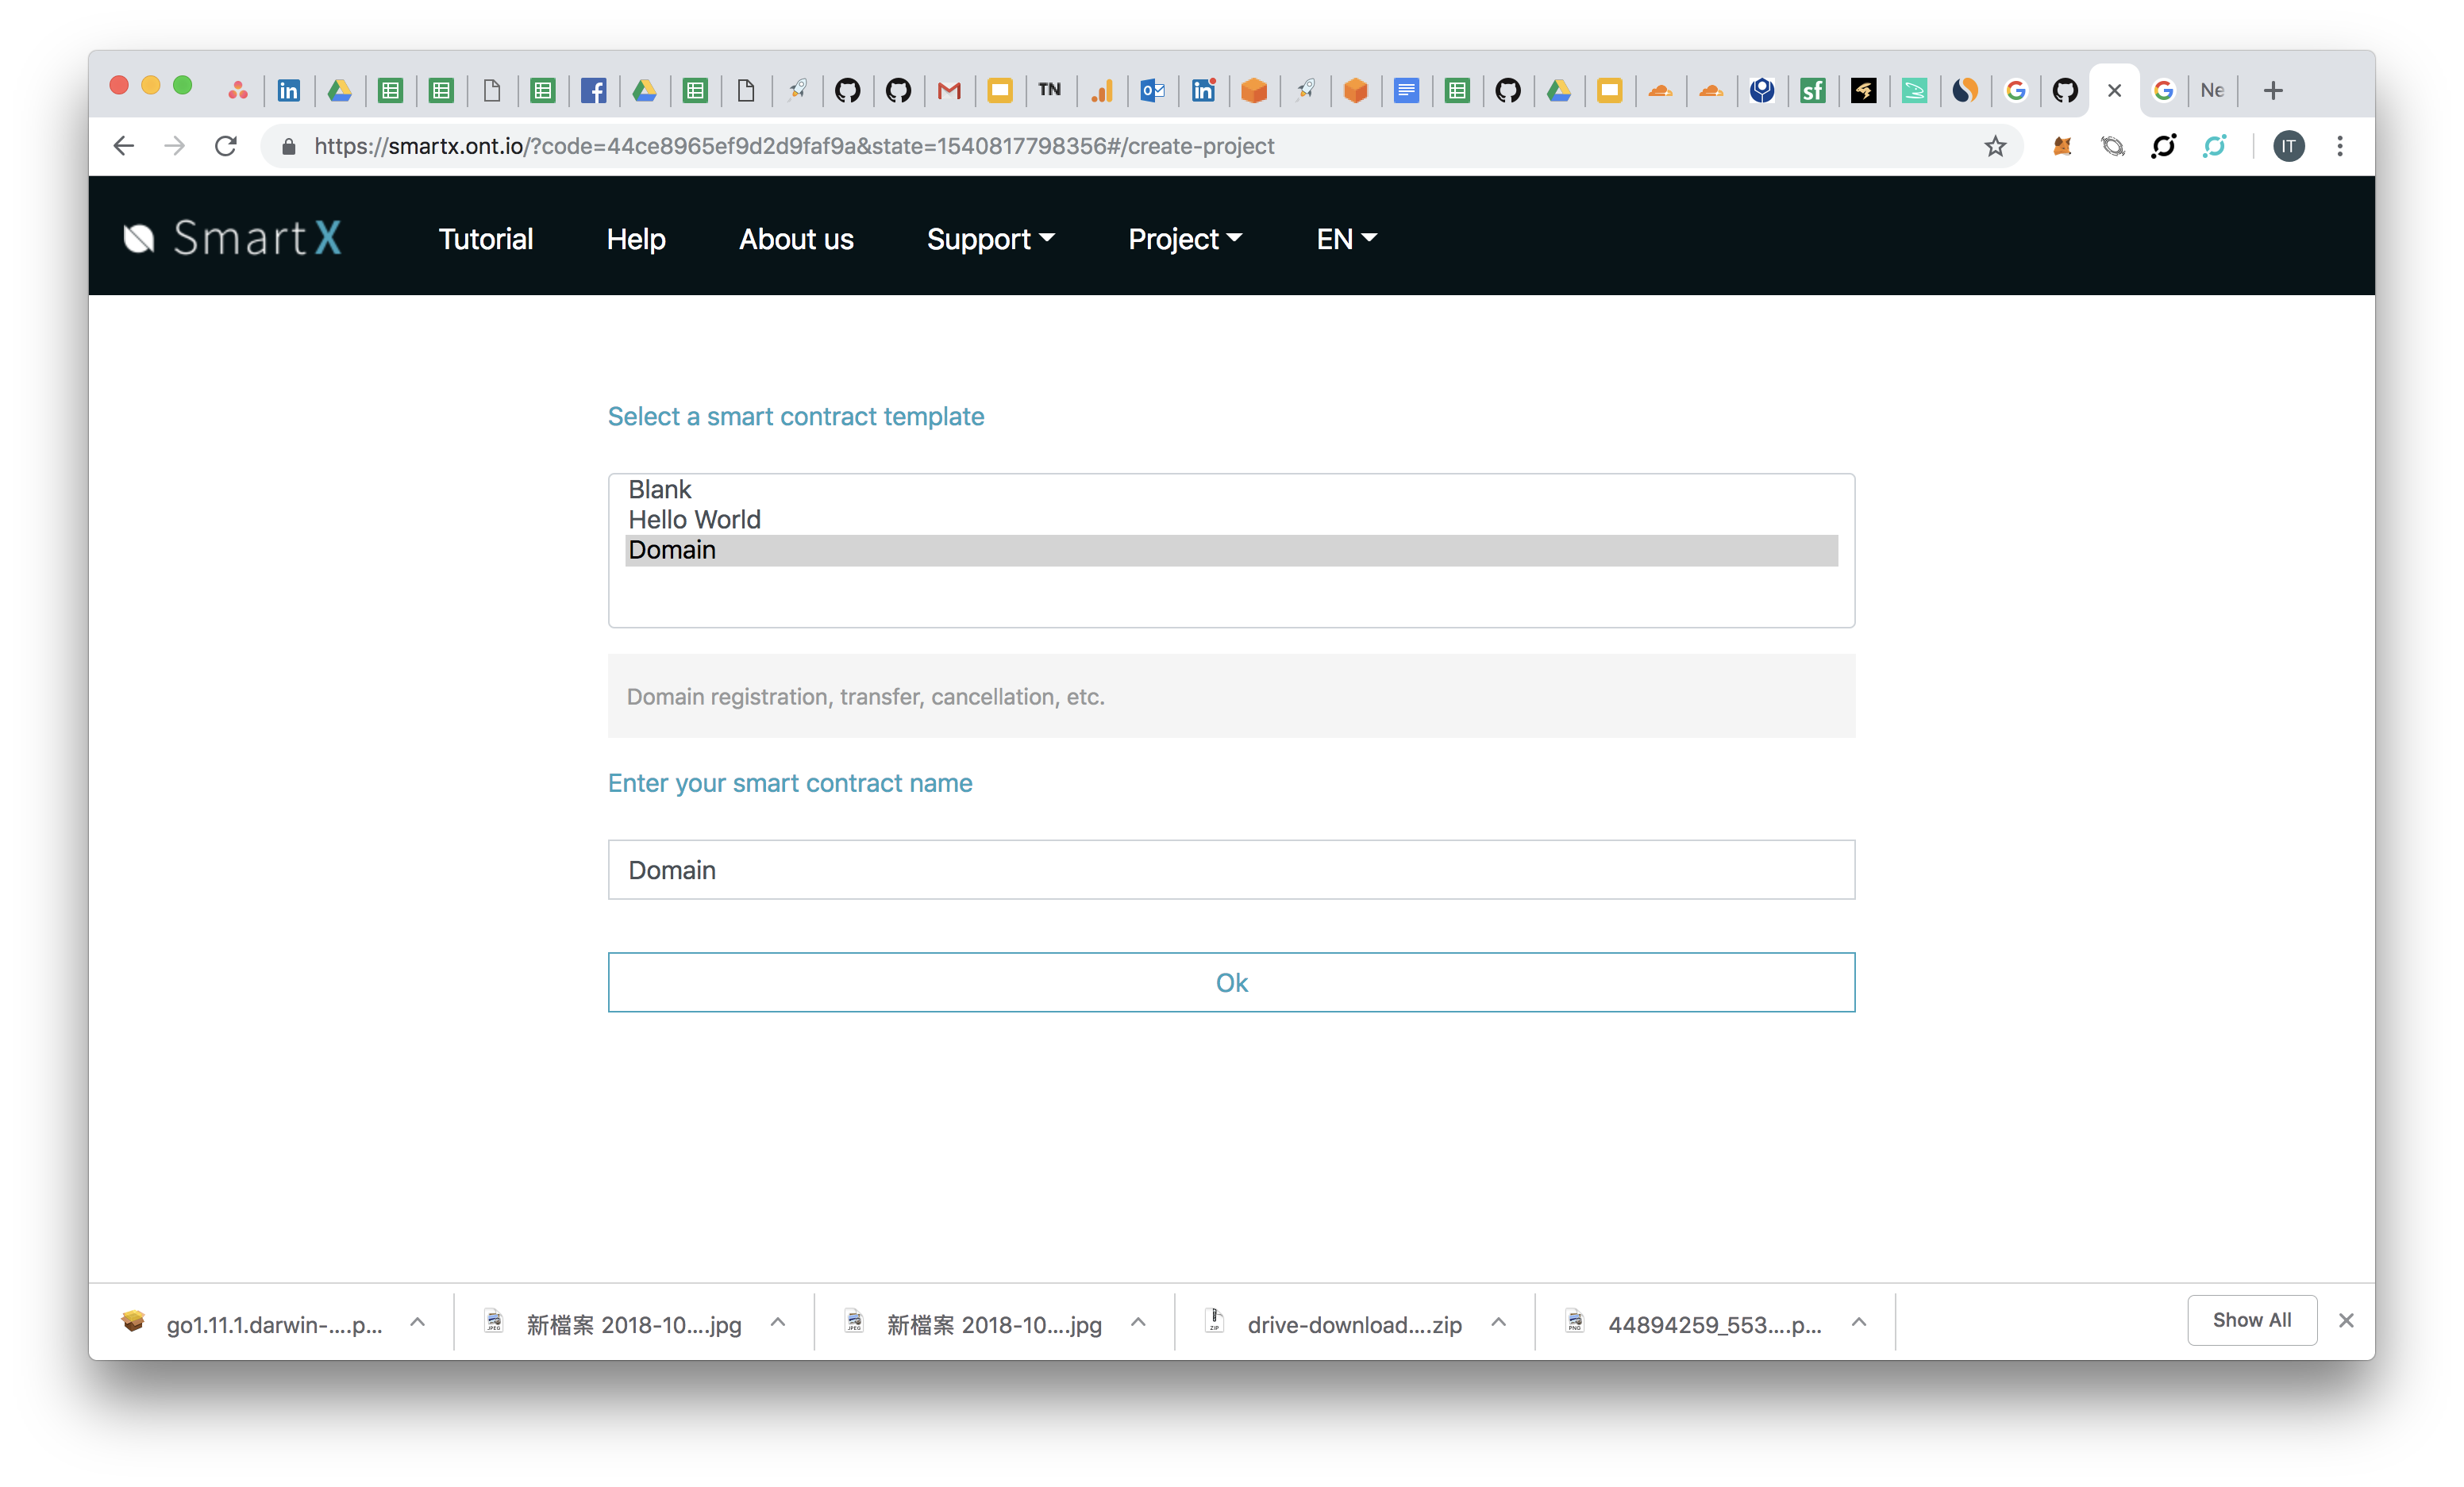Open a new browser tab

click(x=2273, y=91)
